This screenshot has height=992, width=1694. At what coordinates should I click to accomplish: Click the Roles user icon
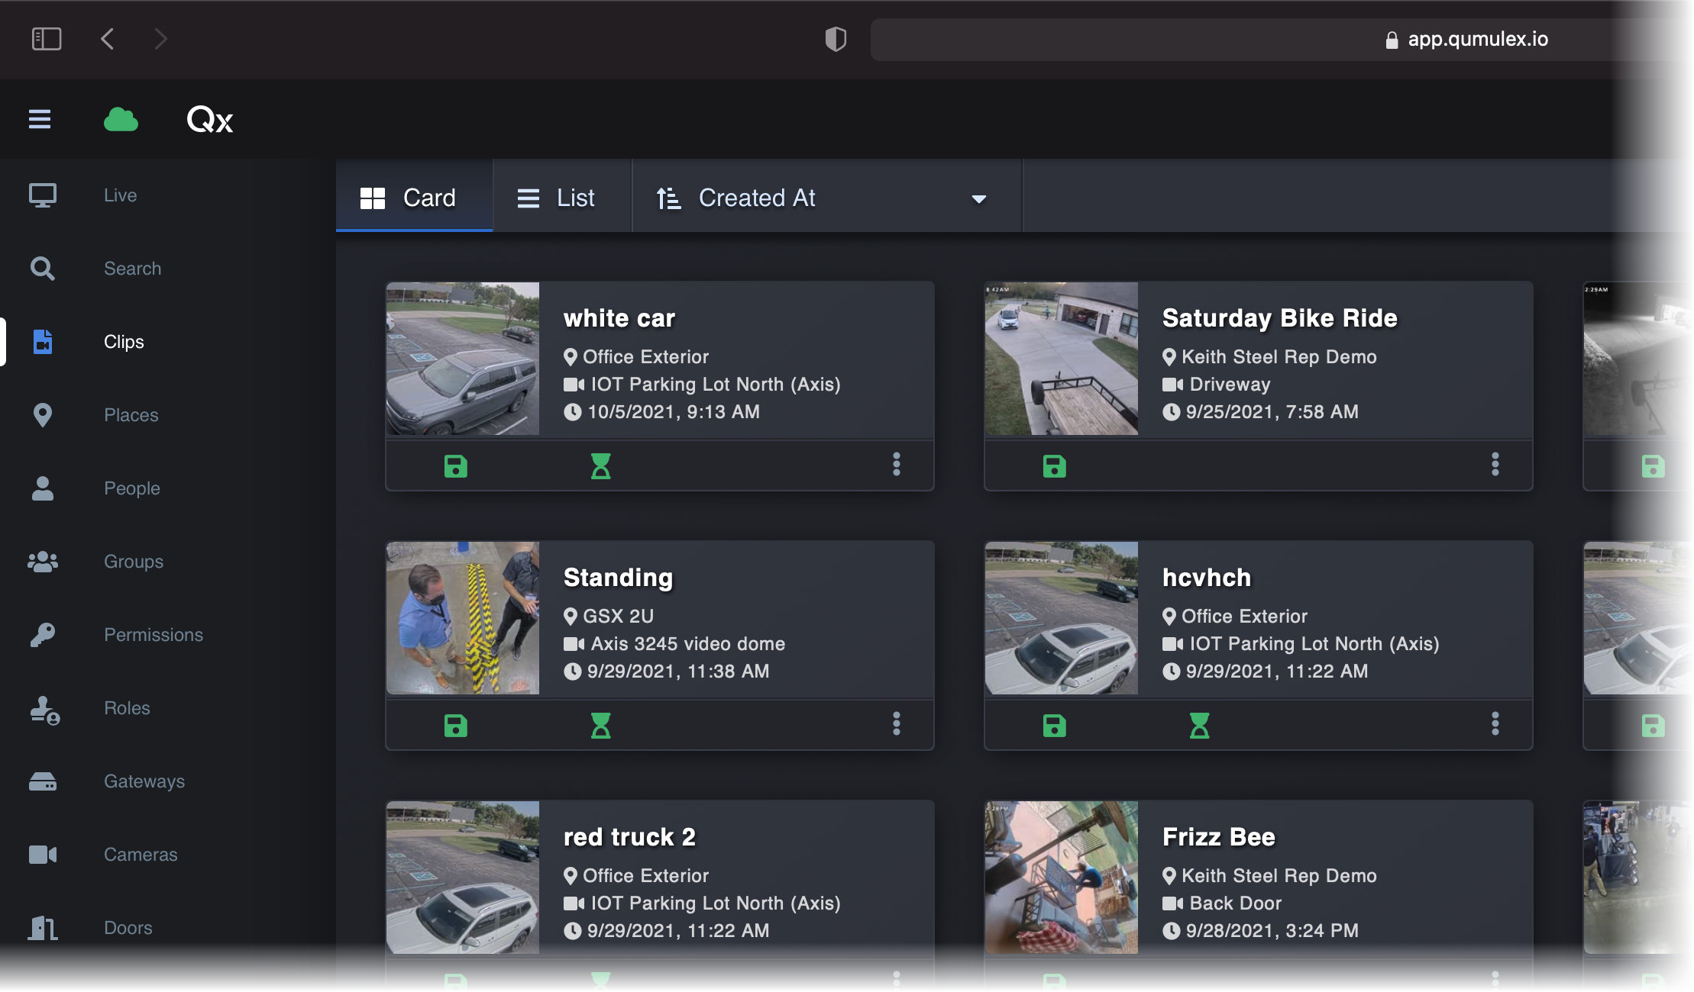tap(44, 710)
